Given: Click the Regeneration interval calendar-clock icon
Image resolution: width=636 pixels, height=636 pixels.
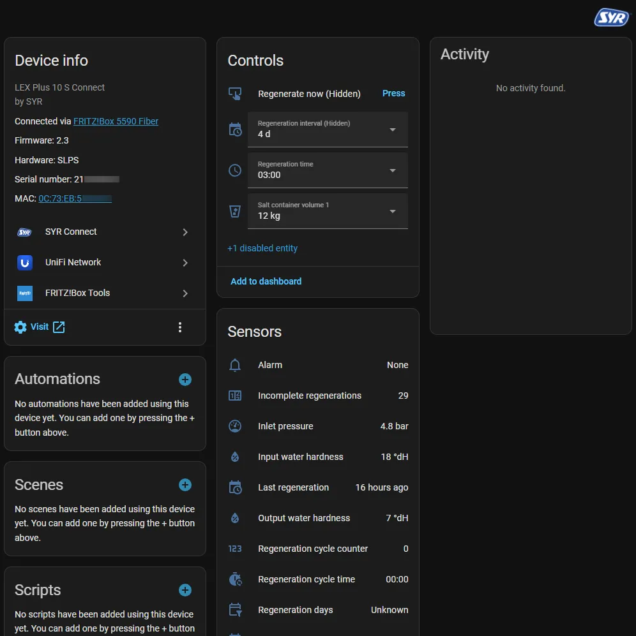Looking at the screenshot, I should [x=235, y=129].
